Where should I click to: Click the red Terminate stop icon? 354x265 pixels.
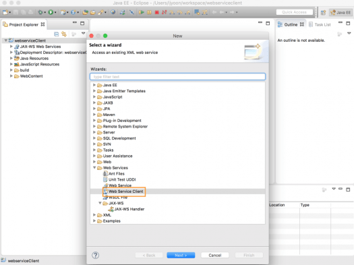(x=156, y=12)
